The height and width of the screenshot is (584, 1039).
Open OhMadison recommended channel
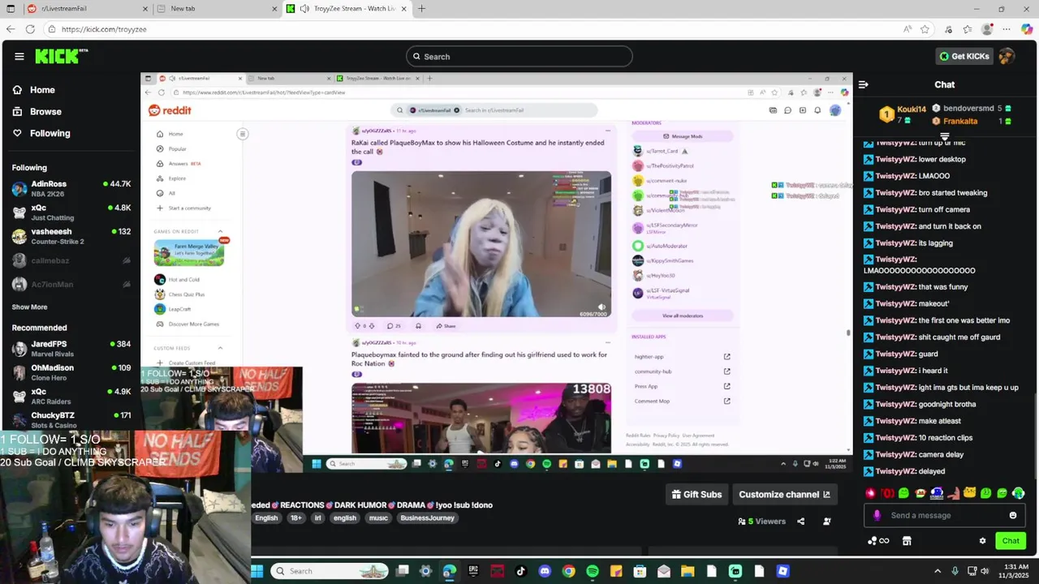coord(71,372)
